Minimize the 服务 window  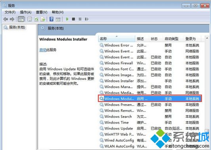[x=186, y=6]
